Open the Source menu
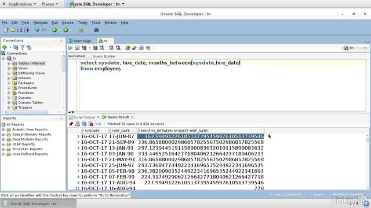This screenshot has width=371, height=208. pos(68,23)
